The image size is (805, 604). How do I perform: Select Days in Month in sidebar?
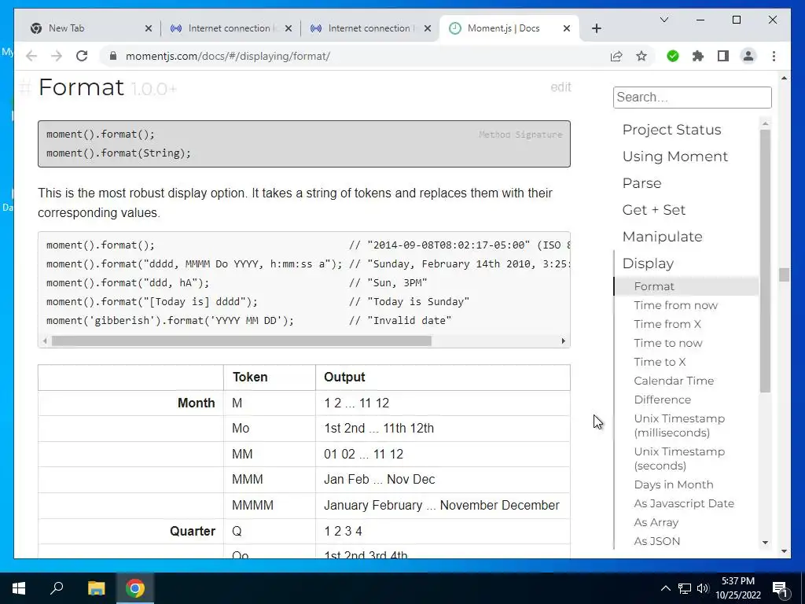(674, 484)
